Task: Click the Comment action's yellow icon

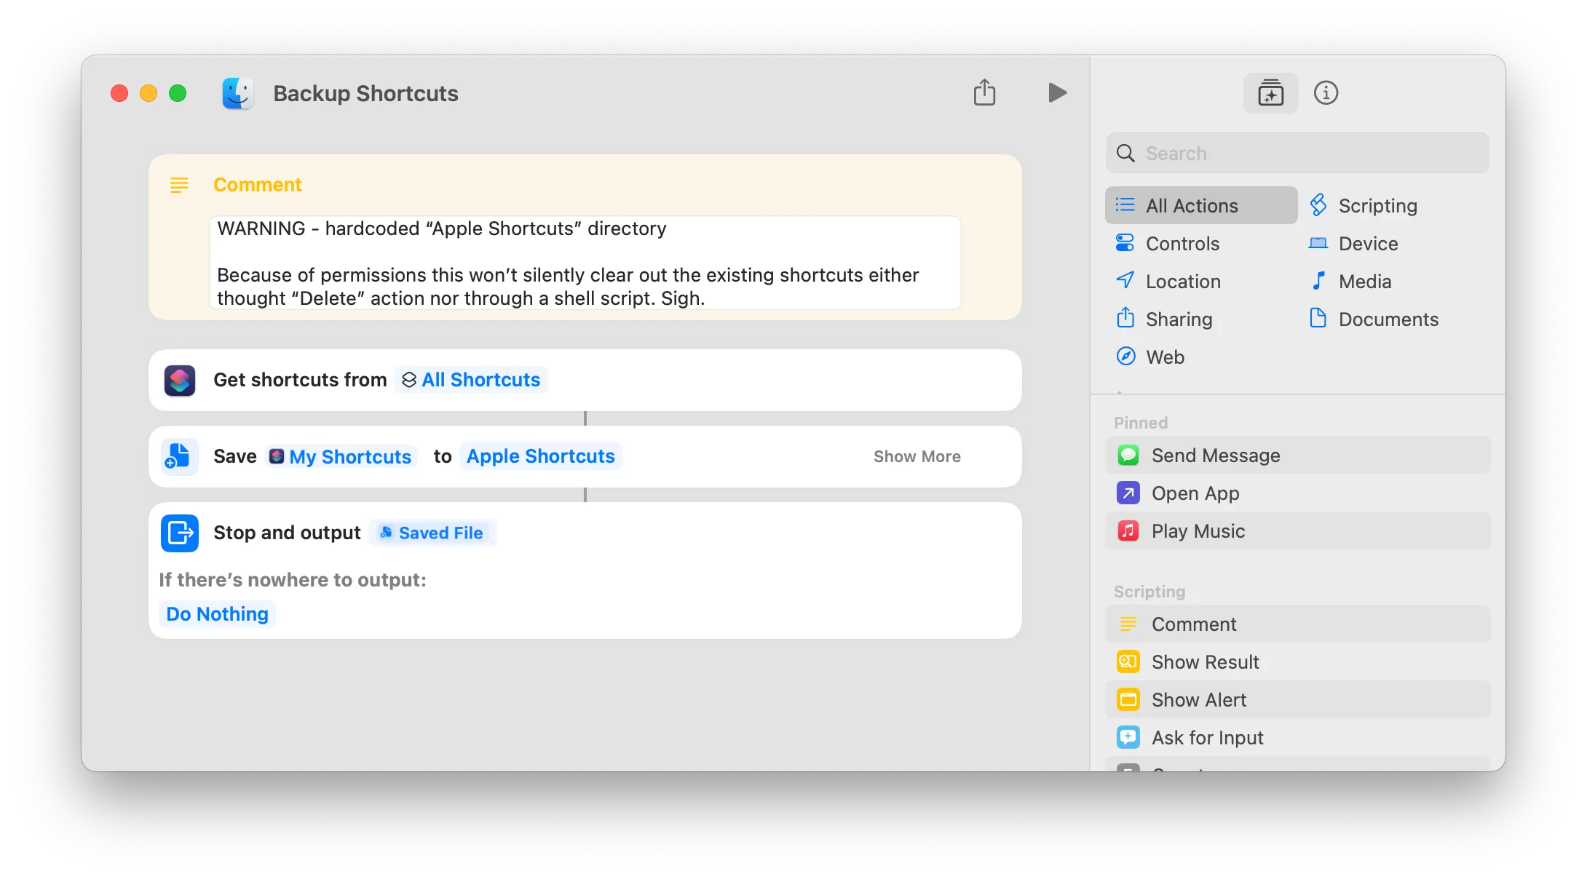Action: [x=179, y=185]
